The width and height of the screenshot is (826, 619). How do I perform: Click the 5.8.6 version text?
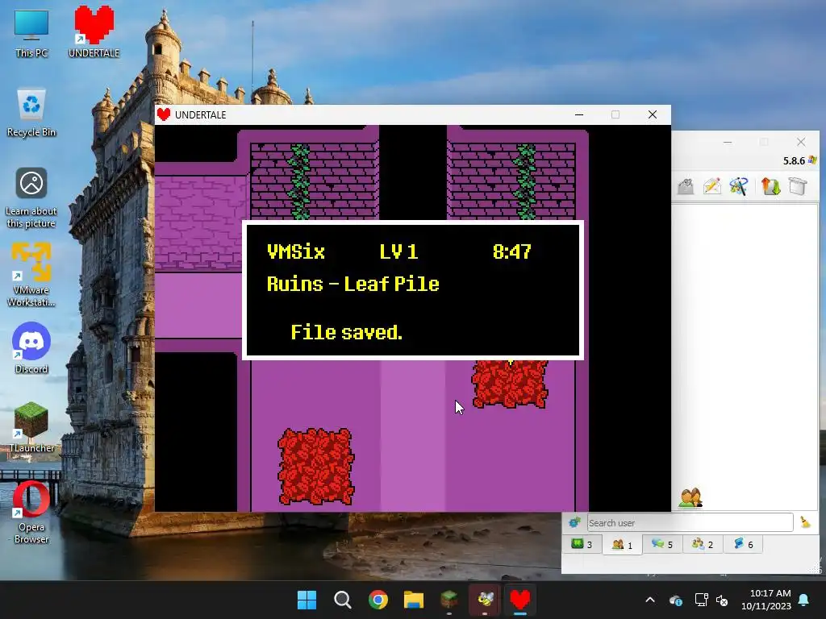click(x=794, y=160)
